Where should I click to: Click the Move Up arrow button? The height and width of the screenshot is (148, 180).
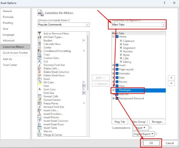(x=171, y=78)
